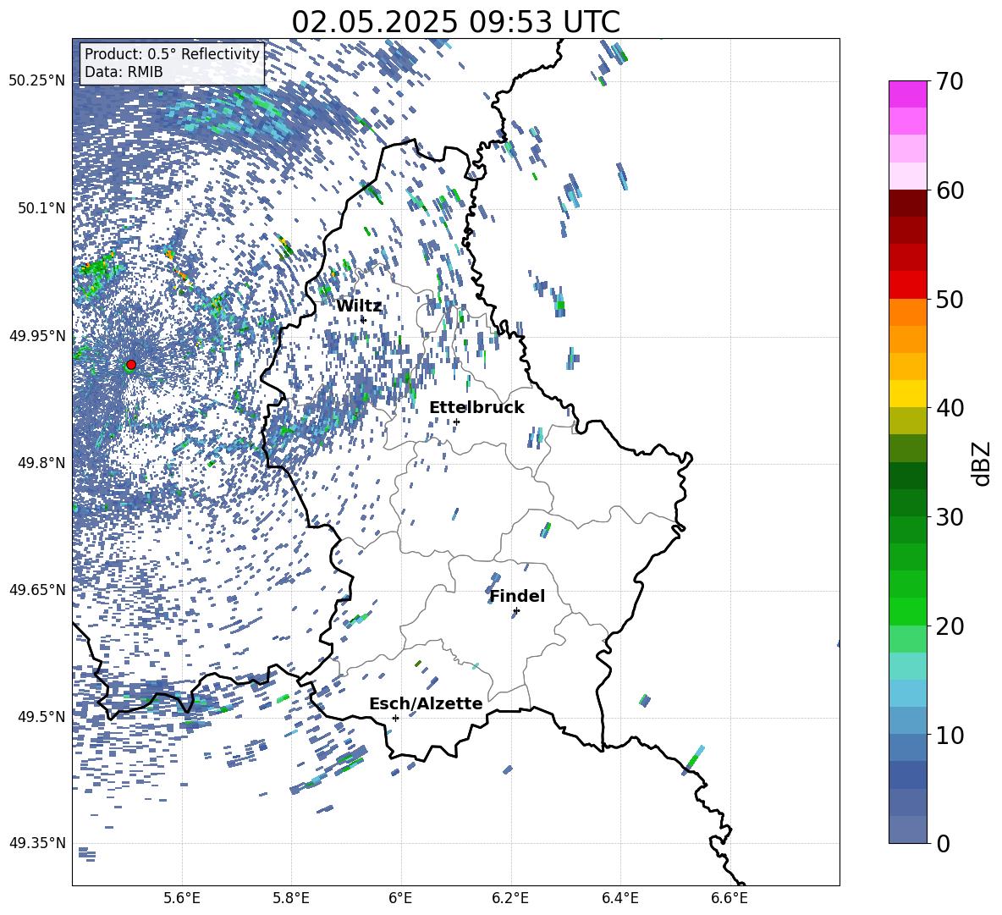
Task: Click the colorbar tick label 70
Action: tap(950, 82)
